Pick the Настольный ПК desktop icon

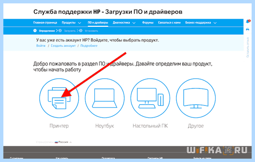150,98
